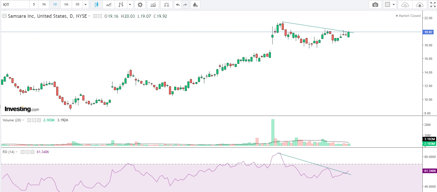
Task: Open the chart style dropdown arrow next to bar icon
Action: (x=130, y=5)
